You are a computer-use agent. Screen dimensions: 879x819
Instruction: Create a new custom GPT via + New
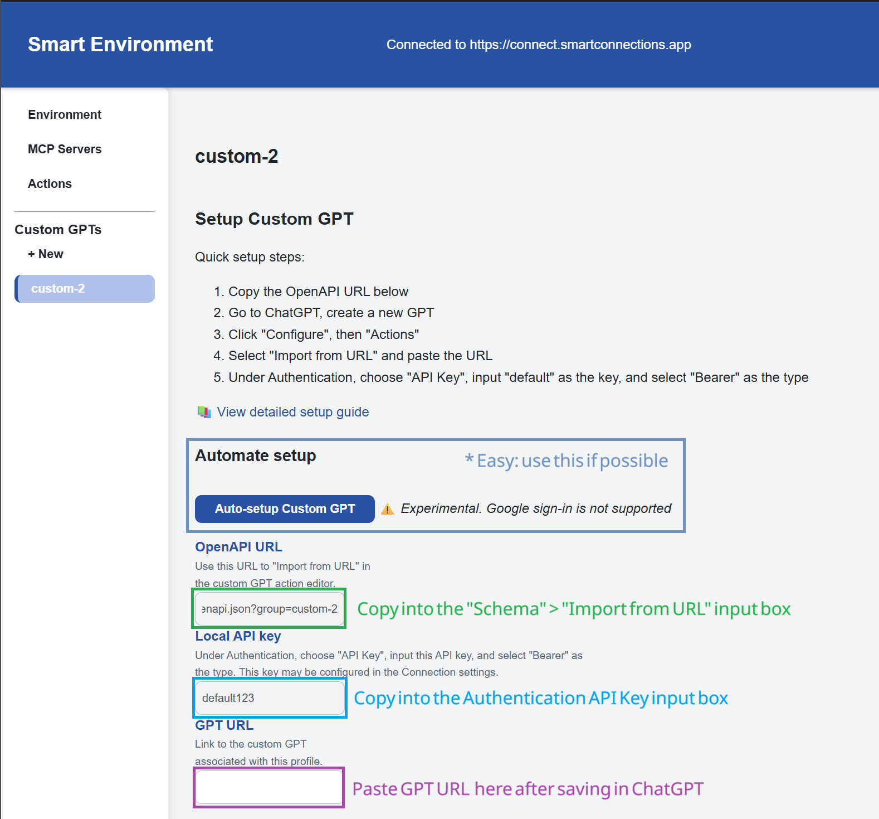(x=46, y=254)
